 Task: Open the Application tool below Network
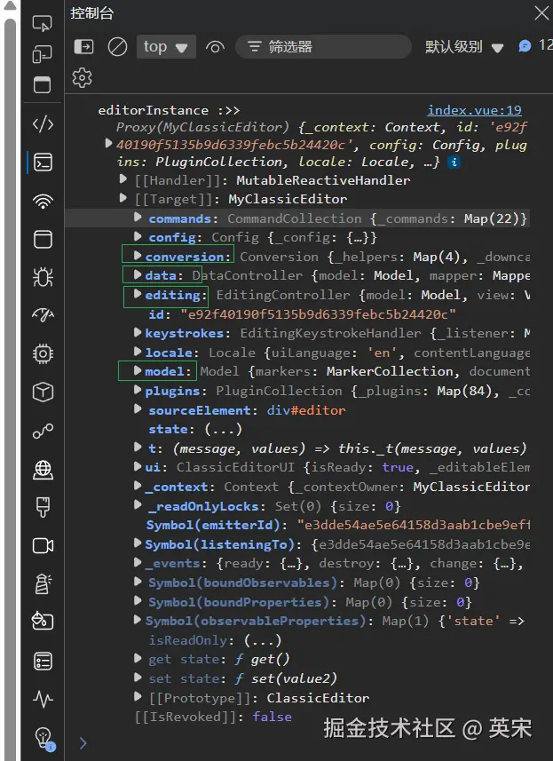43,239
